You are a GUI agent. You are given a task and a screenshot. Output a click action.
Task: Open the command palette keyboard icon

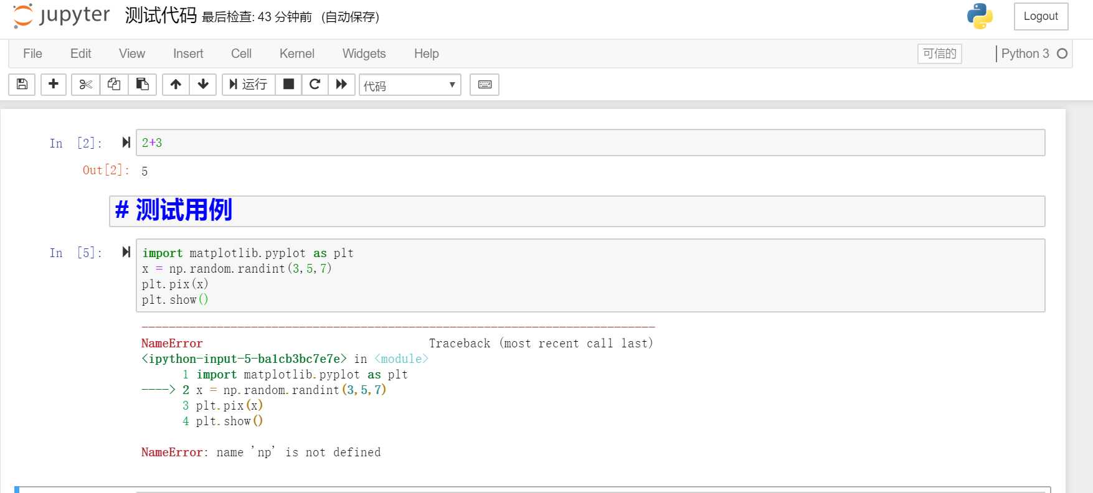coord(485,84)
